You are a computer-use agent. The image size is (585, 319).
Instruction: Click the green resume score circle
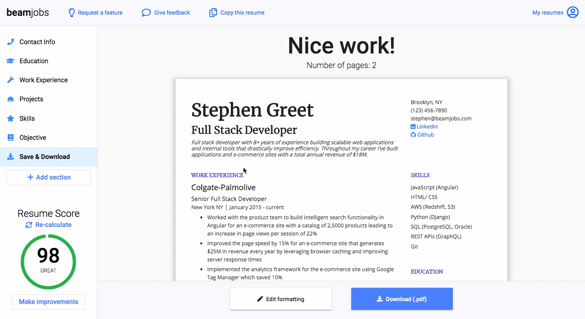[x=48, y=261]
